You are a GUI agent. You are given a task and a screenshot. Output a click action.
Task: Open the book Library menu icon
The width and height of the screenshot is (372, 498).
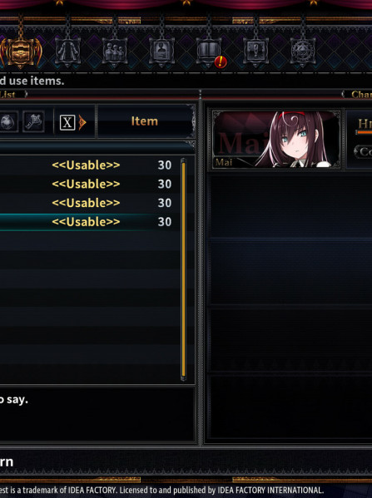click(209, 52)
